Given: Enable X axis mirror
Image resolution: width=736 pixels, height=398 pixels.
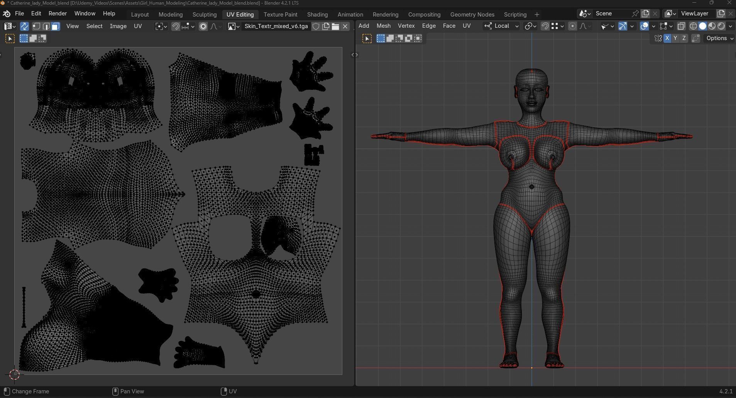Looking at the screenshot, I should (x=667, y=38).
